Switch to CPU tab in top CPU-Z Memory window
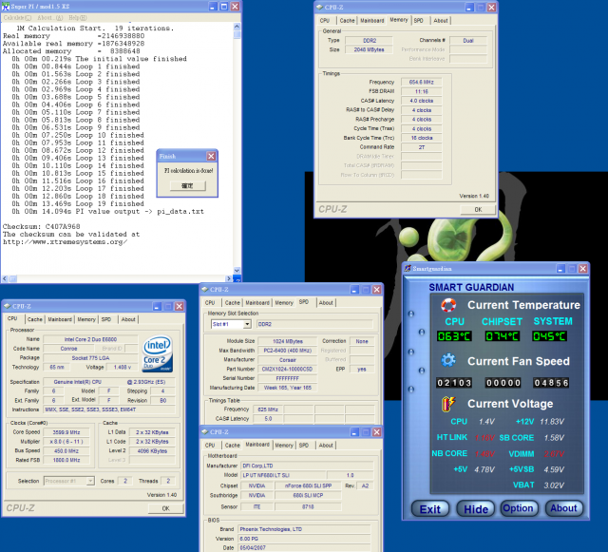This screenshot has height=552, width=608. pos(325,21)
